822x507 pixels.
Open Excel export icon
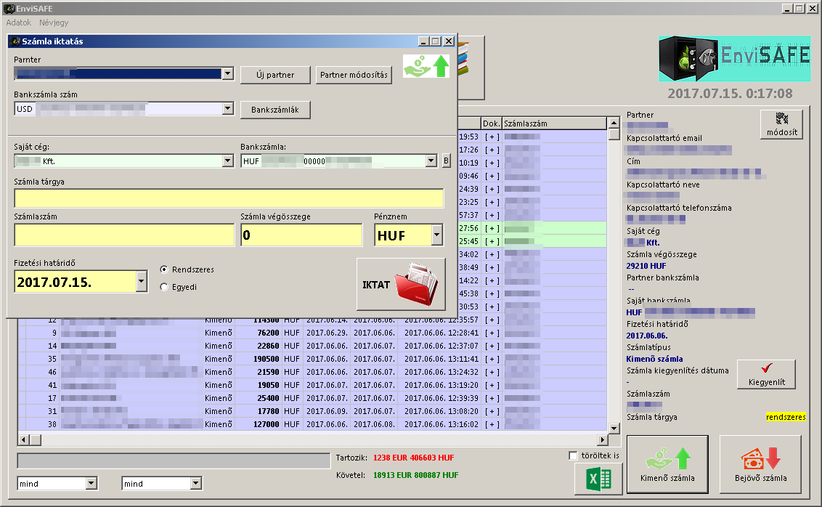tap(598, 479)
